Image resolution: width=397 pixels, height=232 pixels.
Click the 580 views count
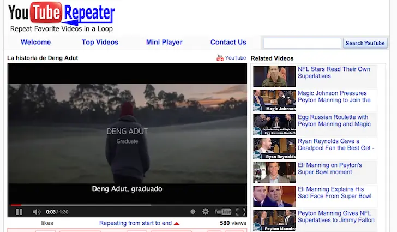tap(233, 223)
